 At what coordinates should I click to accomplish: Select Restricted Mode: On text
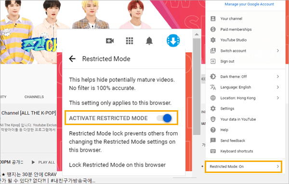point(227,166)
